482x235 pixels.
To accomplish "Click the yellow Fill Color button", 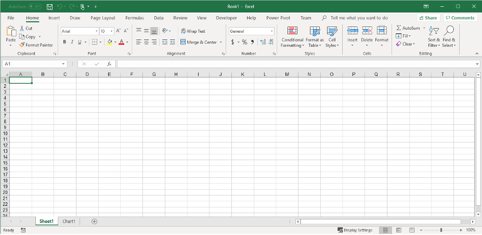I will (110, 42).
